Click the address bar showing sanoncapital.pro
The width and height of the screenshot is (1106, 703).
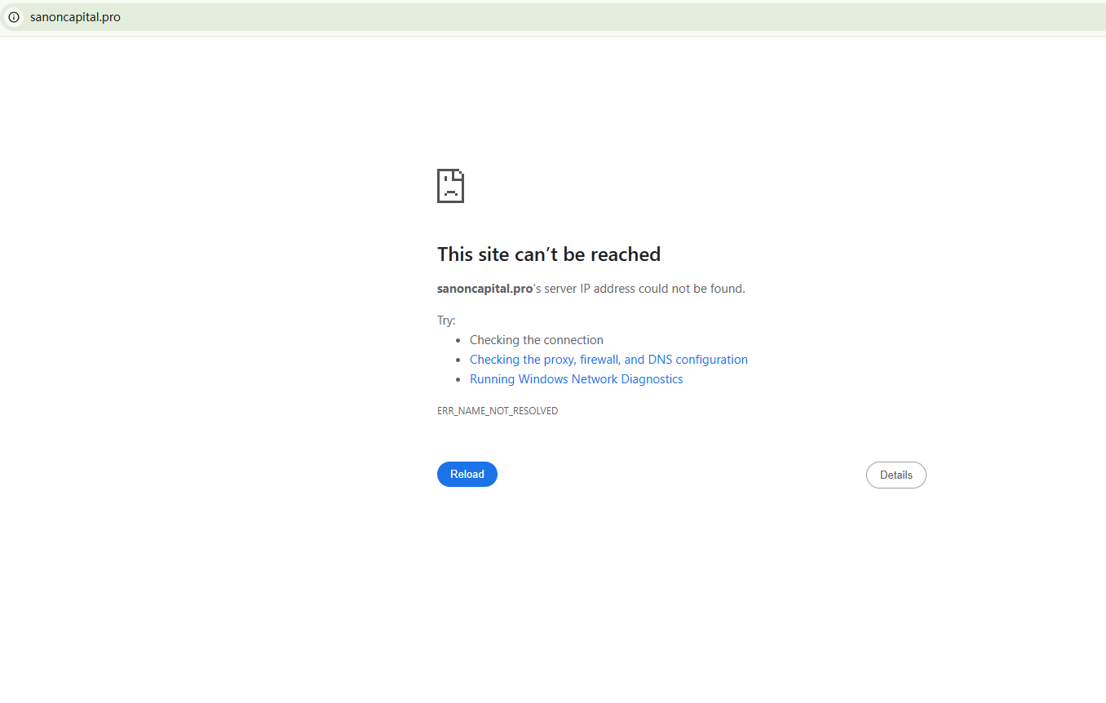(x=553, y=17)
